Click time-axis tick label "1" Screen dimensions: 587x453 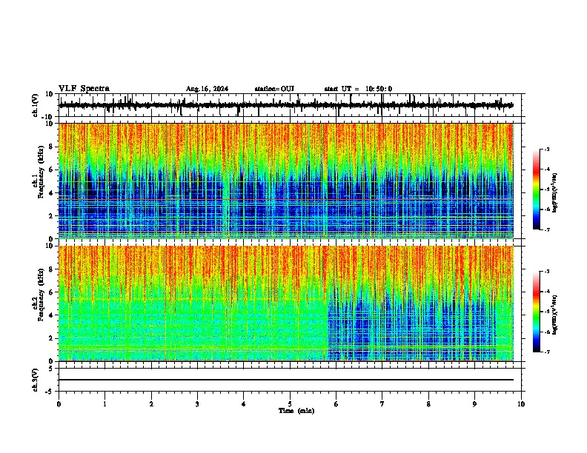tap(105, 404)
